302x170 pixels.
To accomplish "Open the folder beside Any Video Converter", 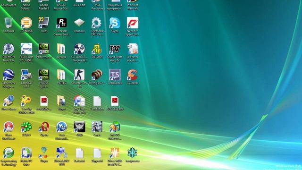I will pyautogui.click(x=61, y=101).
